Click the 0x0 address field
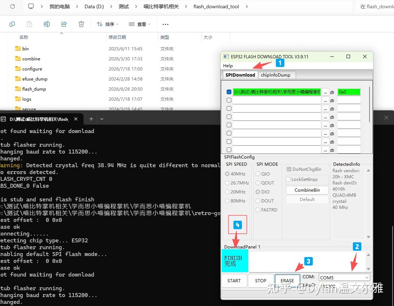The image size is (394, 306). point(349,92)
